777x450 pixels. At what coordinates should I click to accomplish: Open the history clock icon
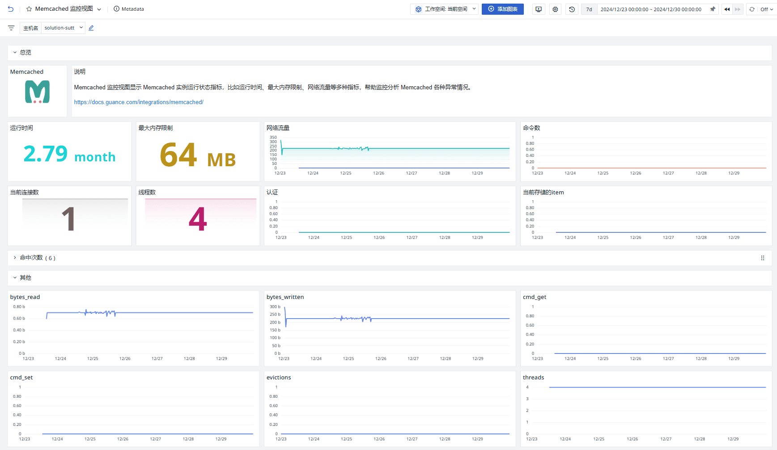(572, 9)
